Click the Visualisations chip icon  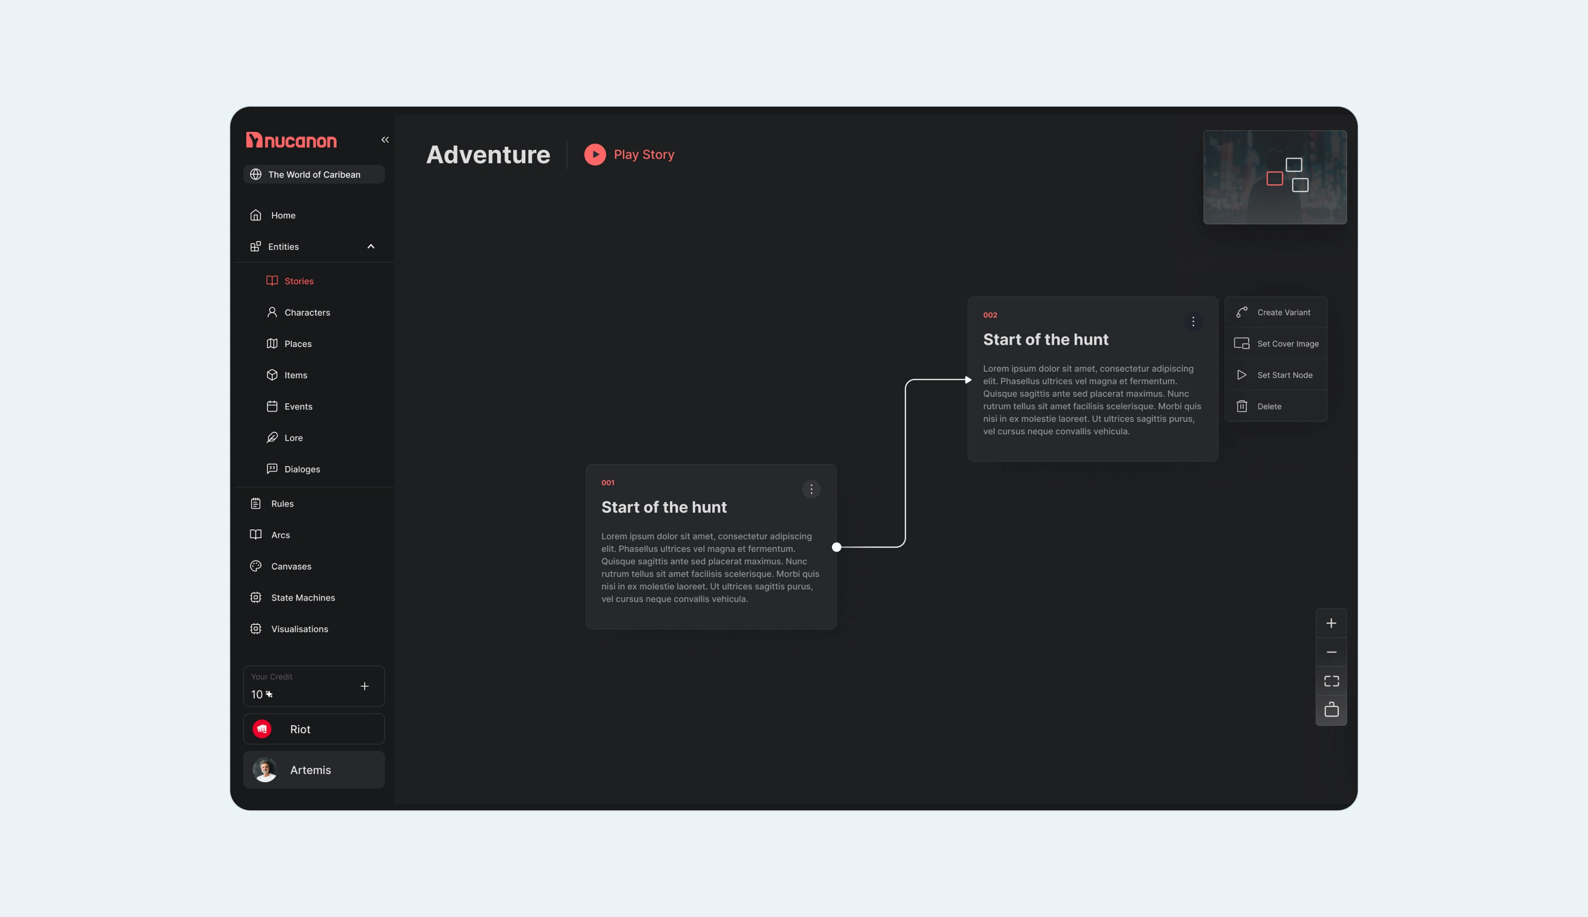point(256,629)
